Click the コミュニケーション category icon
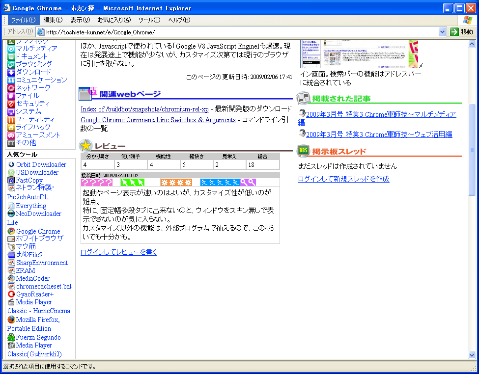This screenshot has height=374, width=479. tap(11, 80)
